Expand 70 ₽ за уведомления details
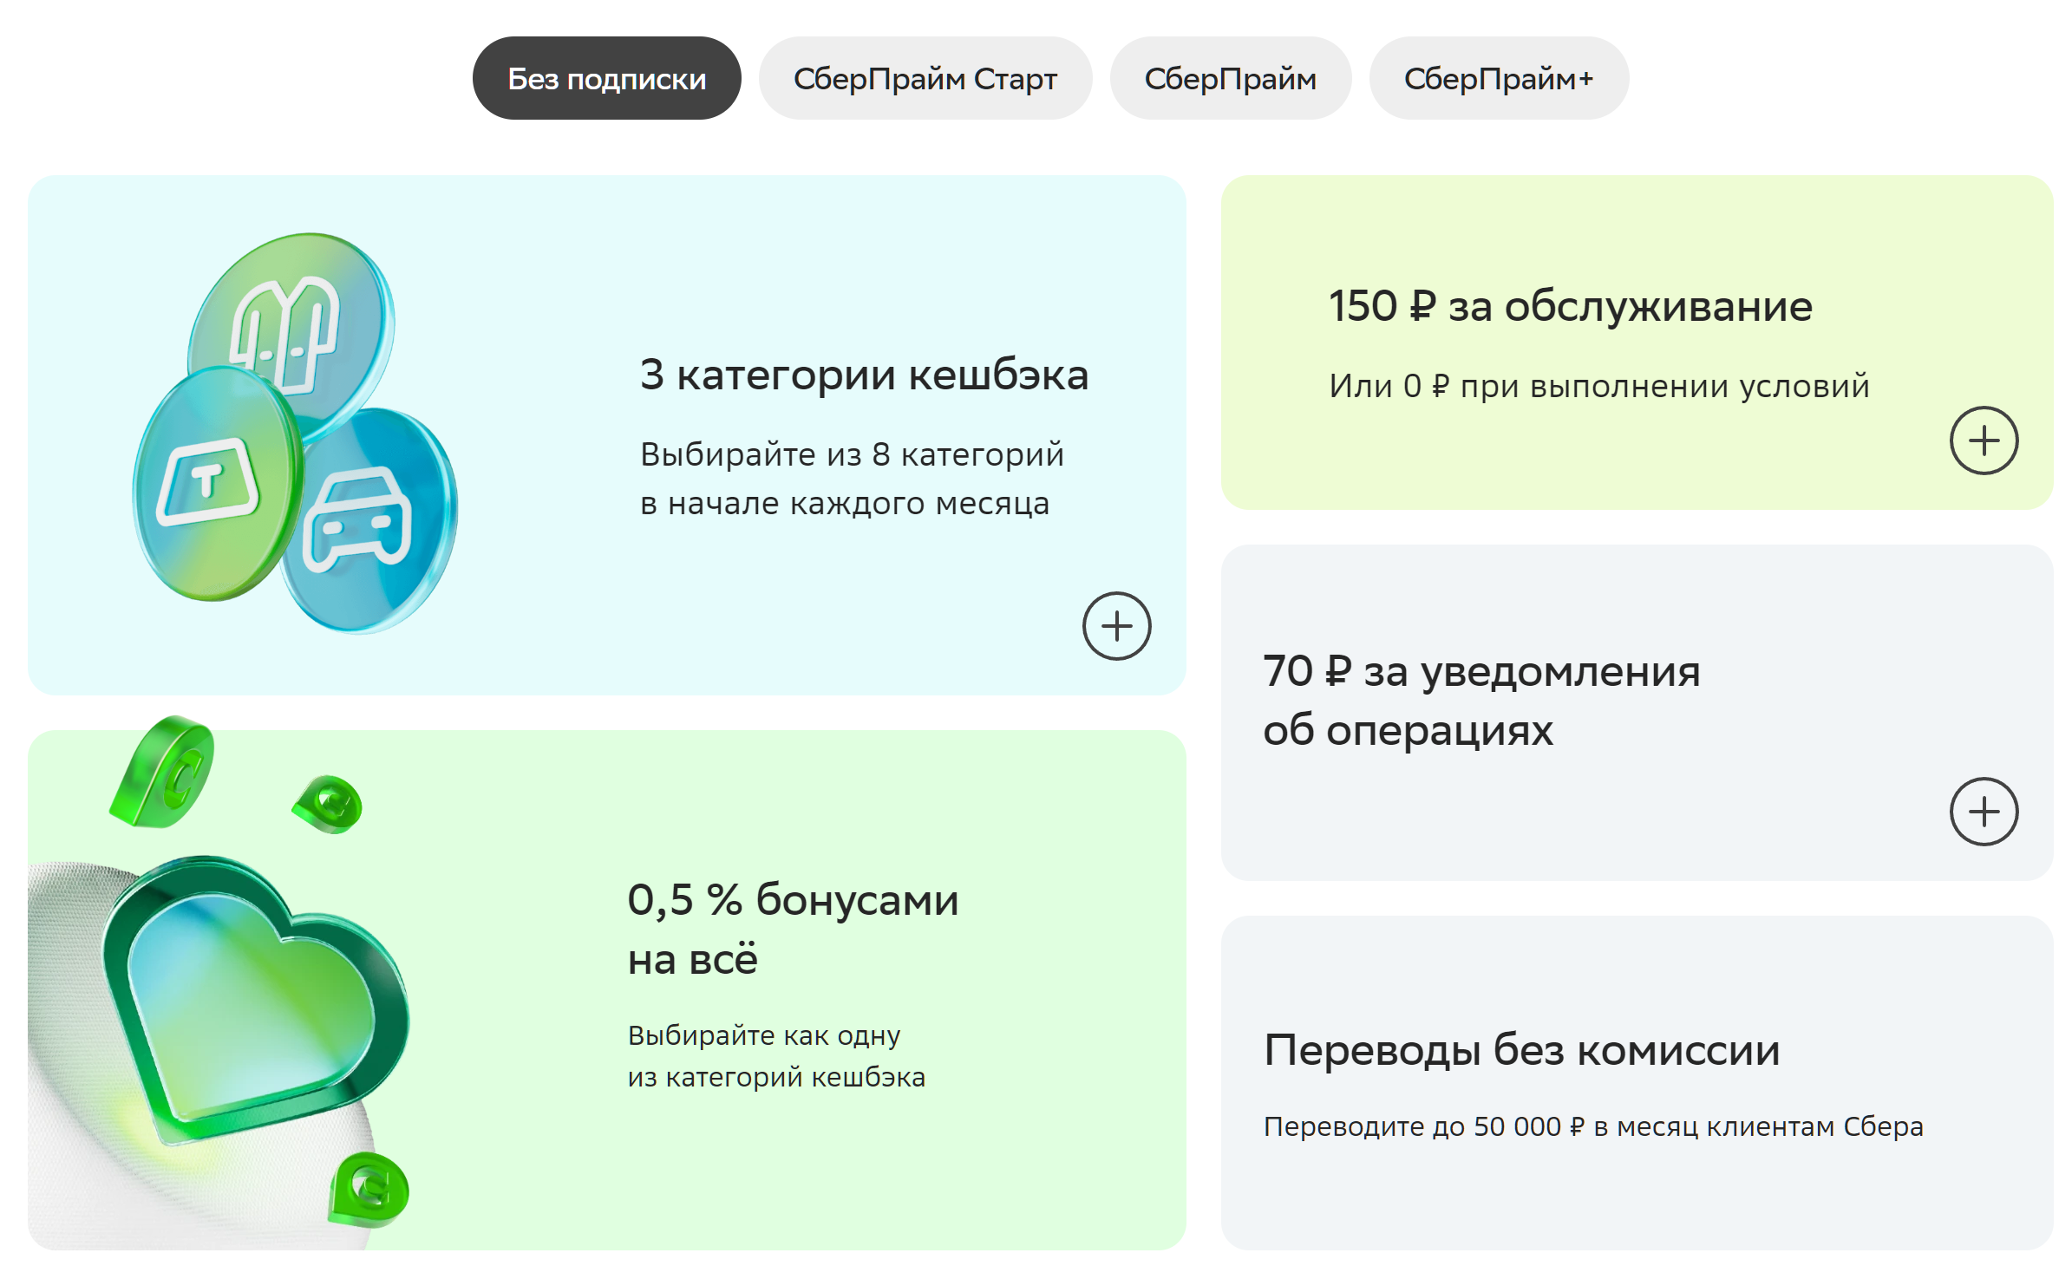The width and height of the screenshot is (2072, 1279). click(x=1984, y=812)
